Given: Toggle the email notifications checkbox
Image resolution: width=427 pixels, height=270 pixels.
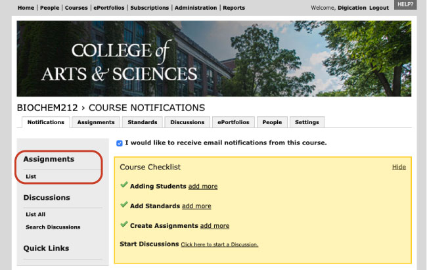Looking at the screenshot, I should 120,143.
